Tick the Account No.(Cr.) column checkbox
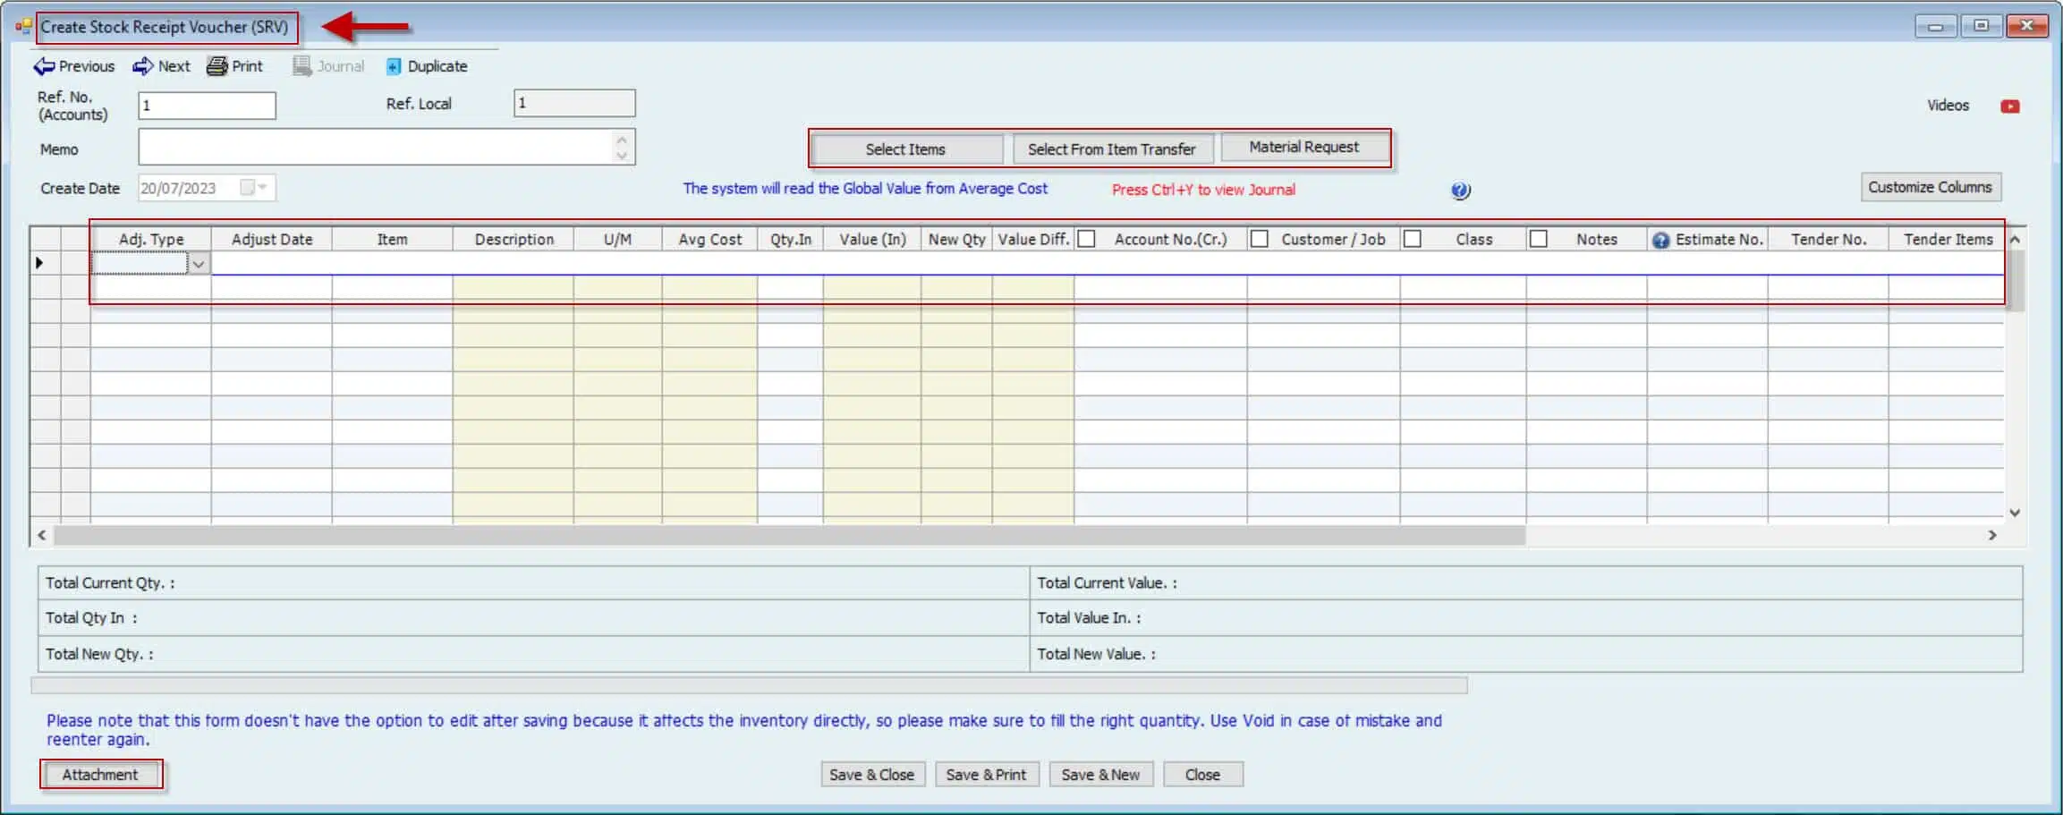Screen dimensions: 2063x815 (1087, 239)
